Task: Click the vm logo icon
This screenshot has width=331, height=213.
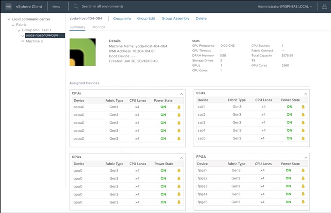Action: [8, 6]
